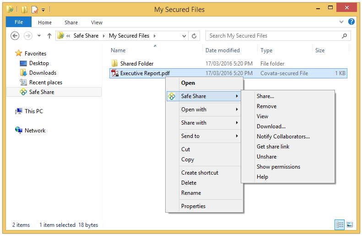Click the Safe Share icon in context menu
This screenshot has height=236, width=362.
(172, 96)
